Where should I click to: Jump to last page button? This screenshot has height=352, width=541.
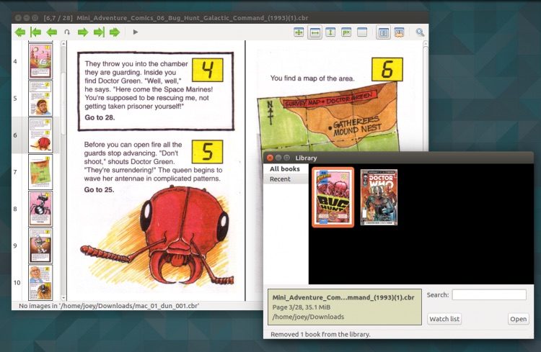click(99, 32)
